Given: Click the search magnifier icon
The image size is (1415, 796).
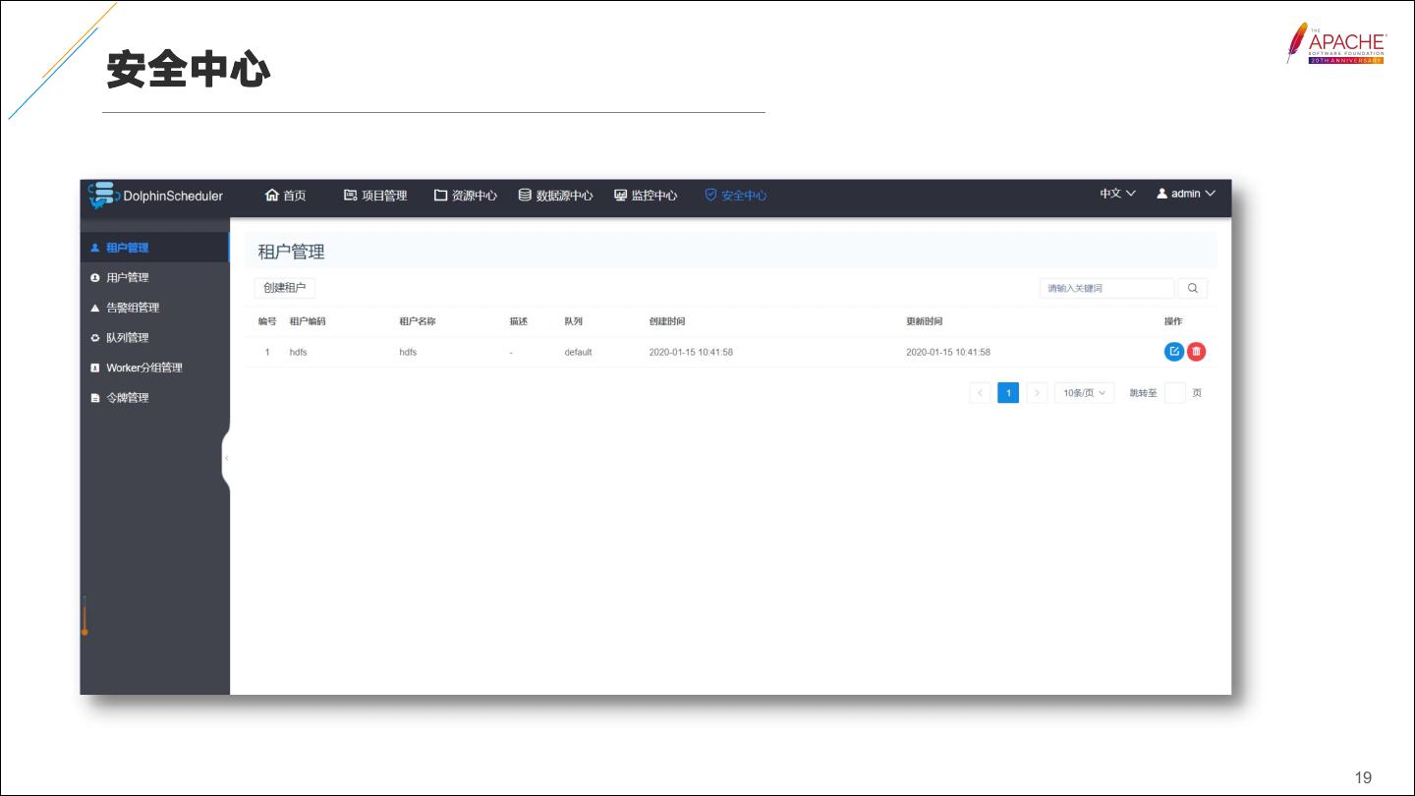Looking at the screenshot, I should coord(1192,288).
